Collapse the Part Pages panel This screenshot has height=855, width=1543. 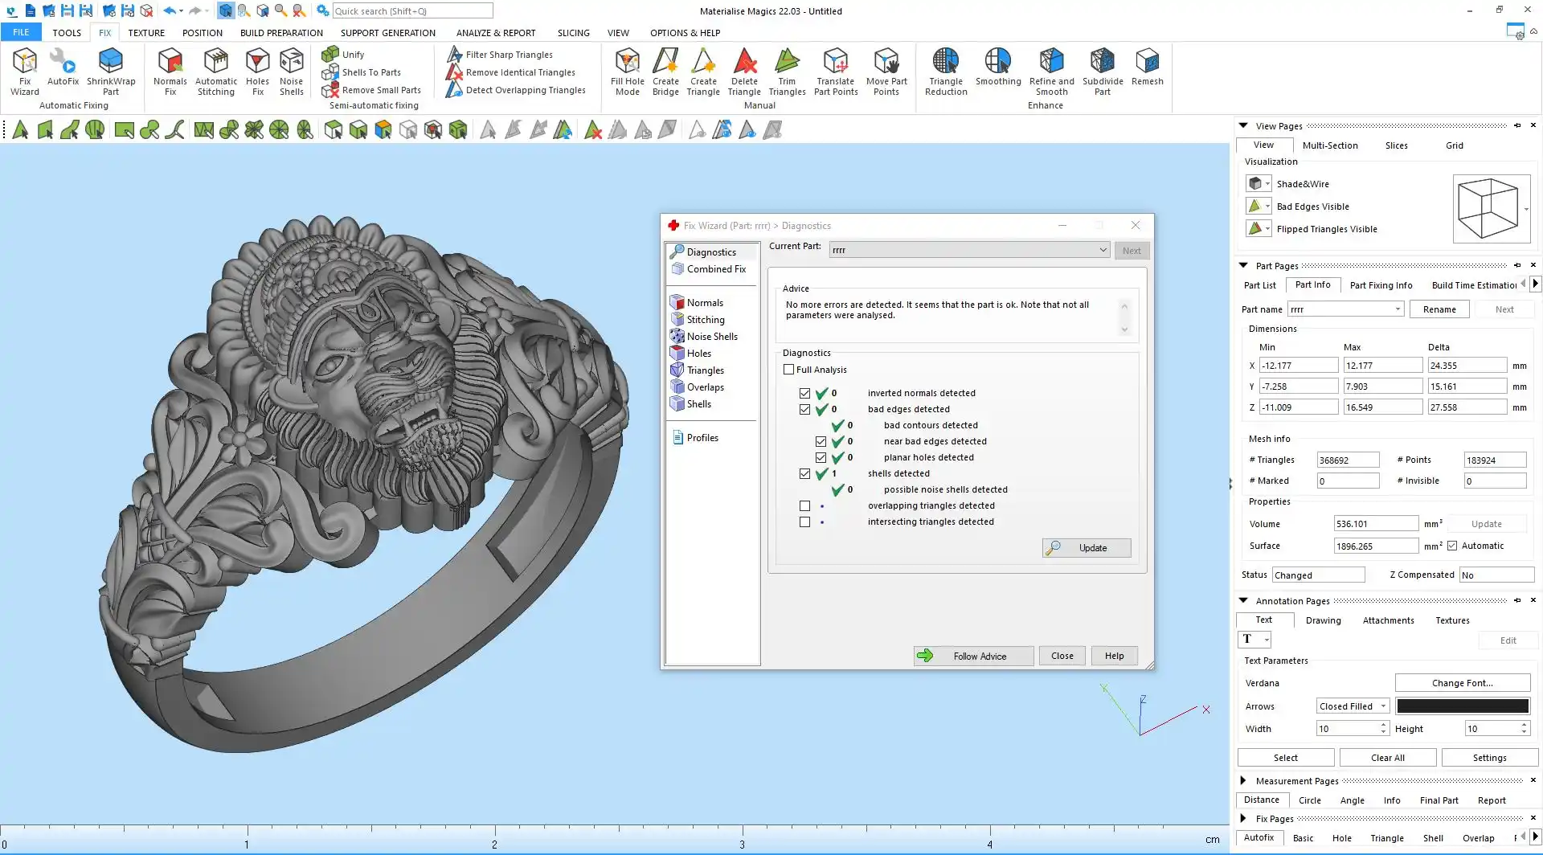click(1243, 265)
